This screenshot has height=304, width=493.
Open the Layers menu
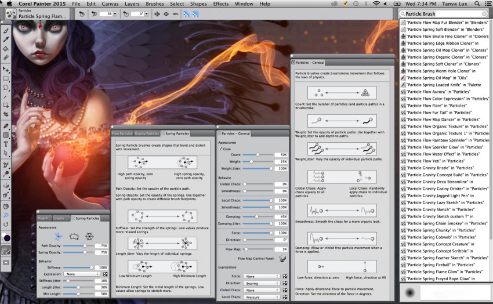coord(132,4)
